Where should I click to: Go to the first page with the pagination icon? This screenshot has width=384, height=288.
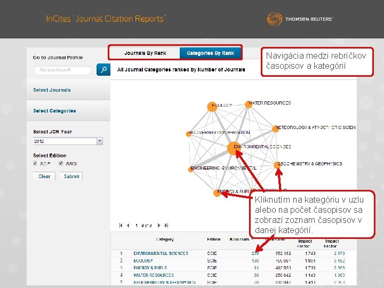(x=121, y=225)
